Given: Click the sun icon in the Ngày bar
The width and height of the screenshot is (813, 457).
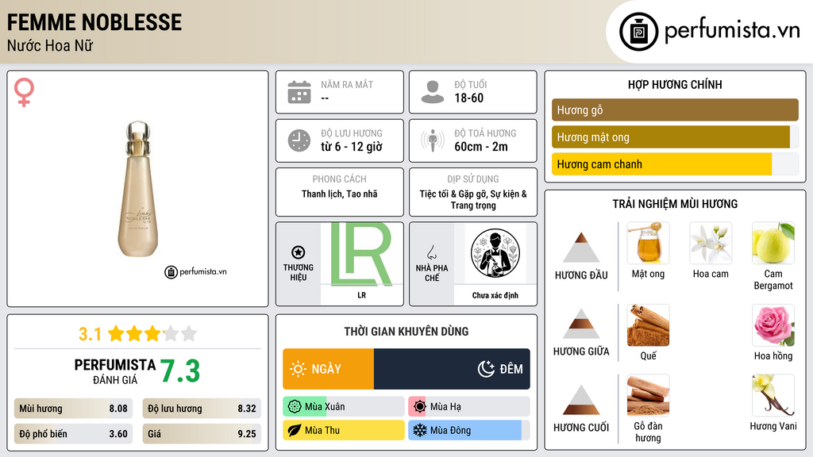Looking at the screenshot, I should click(x=299, y=369).
